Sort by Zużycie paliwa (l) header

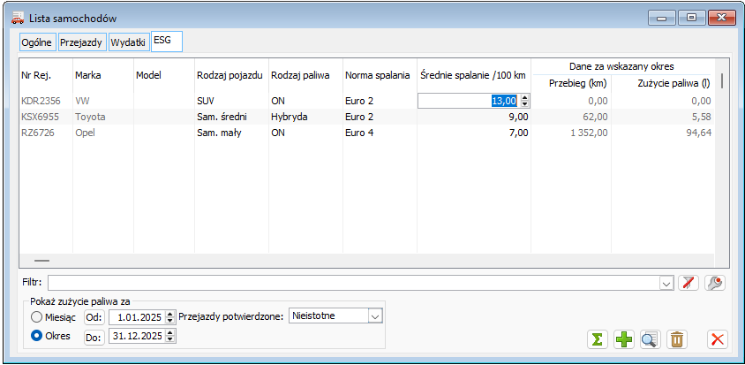662,83
